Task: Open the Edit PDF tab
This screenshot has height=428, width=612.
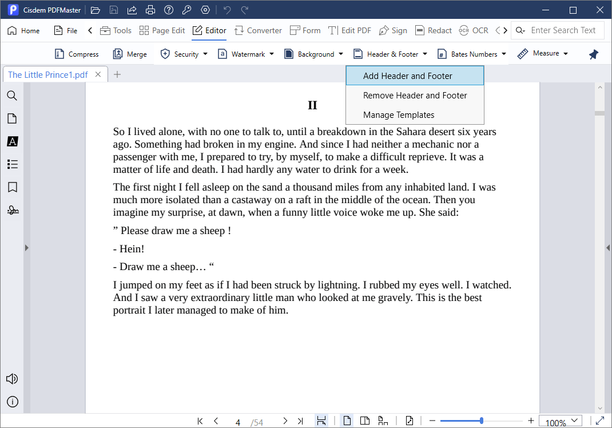Action: click(349, 30)
